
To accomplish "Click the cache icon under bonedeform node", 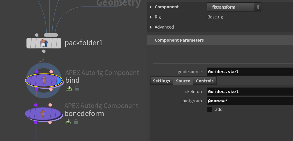I will tap(68, 121).
